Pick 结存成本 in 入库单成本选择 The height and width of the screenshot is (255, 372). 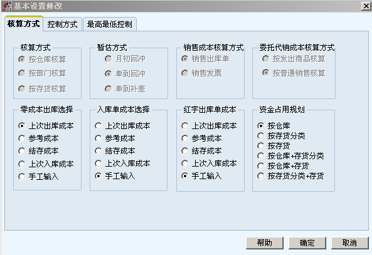[x=115, y=151]
